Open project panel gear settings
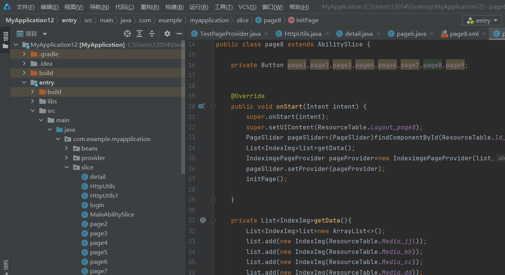505x275 pixels. 167,34
